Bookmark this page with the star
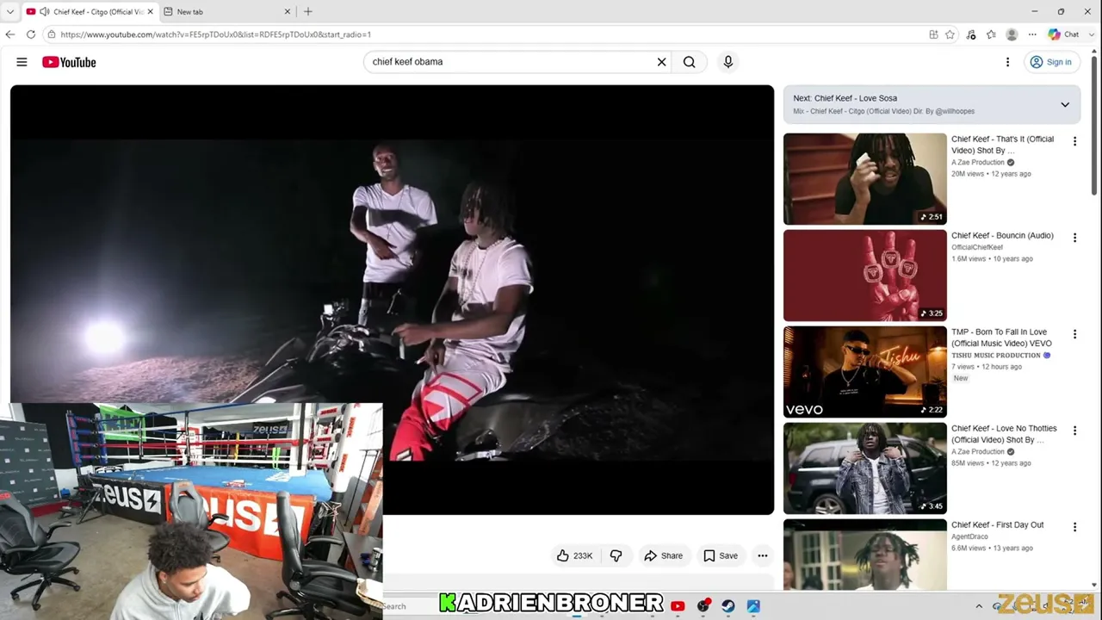 950,34
